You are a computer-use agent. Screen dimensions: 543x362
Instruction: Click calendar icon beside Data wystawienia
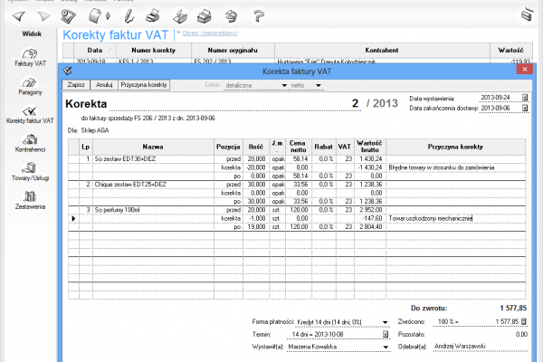(525, 97)
